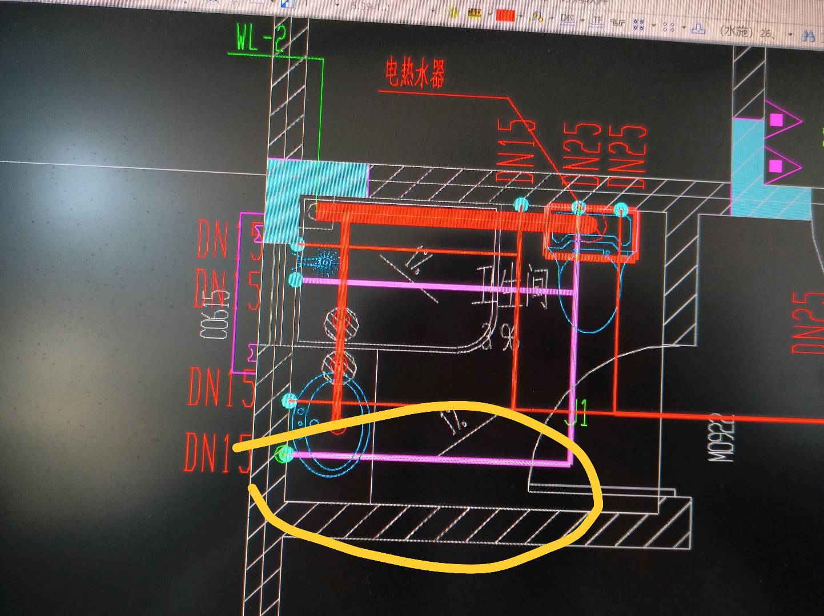Expand the 5.39-1.2 dropdown arrow
This screenshot has height=616, width=824.
coord(432,11)
